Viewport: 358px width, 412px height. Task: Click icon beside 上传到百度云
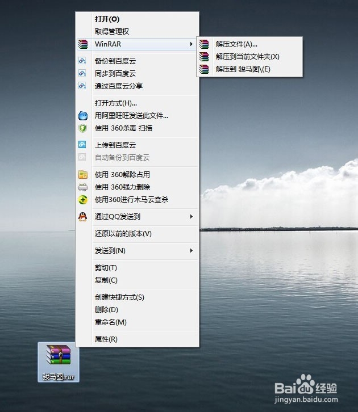pos(82,144)
